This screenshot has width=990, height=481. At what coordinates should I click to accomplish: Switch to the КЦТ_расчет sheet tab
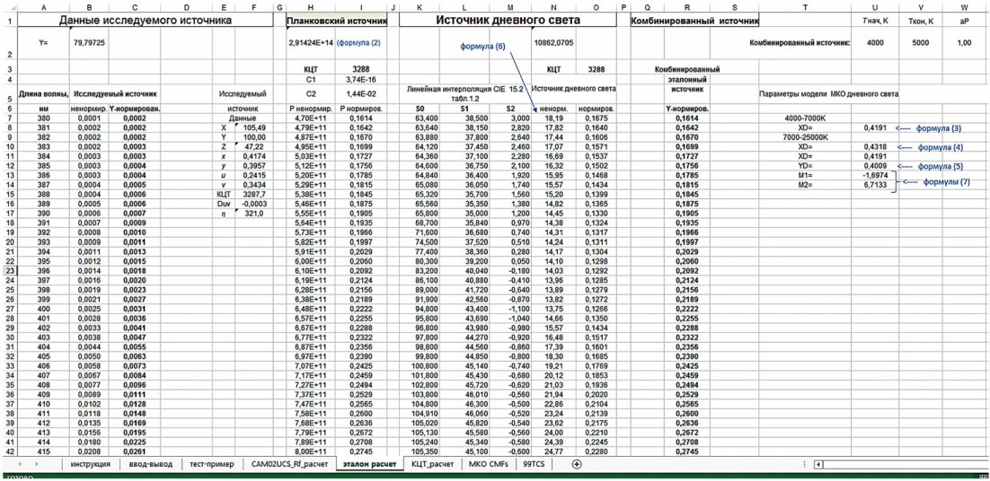432,464
